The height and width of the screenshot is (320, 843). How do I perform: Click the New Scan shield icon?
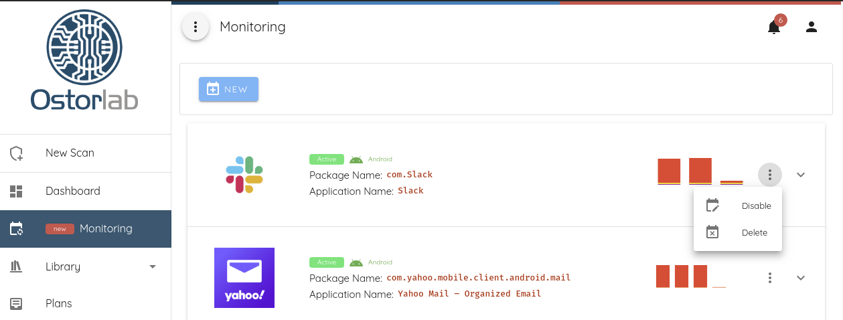pos(17,153)
